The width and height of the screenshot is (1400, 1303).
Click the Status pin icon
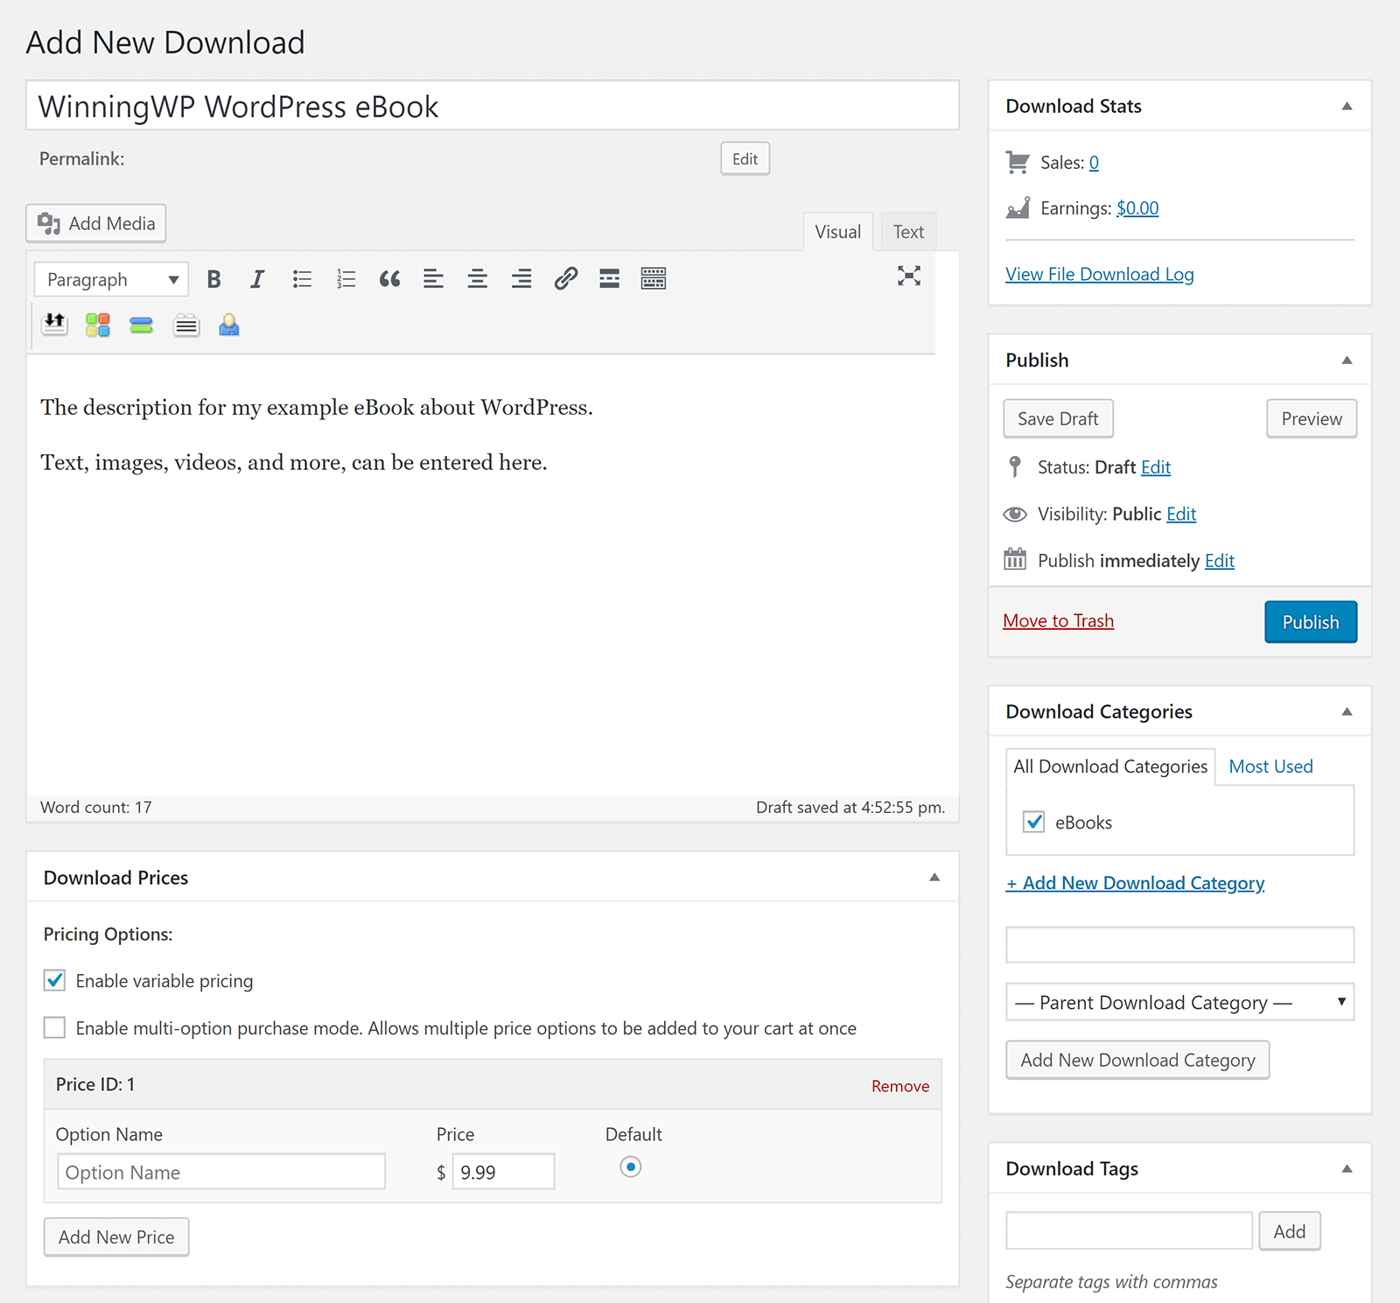pos(1015,466)
